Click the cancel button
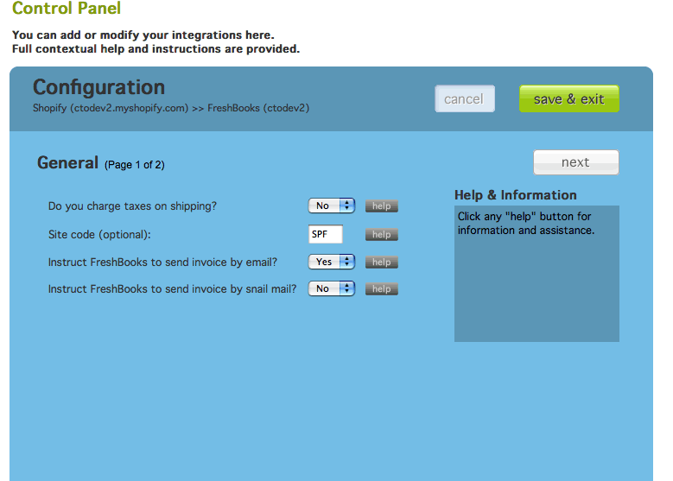The width and height of the screenshot is (673, 481). click(x=465, y=98)
